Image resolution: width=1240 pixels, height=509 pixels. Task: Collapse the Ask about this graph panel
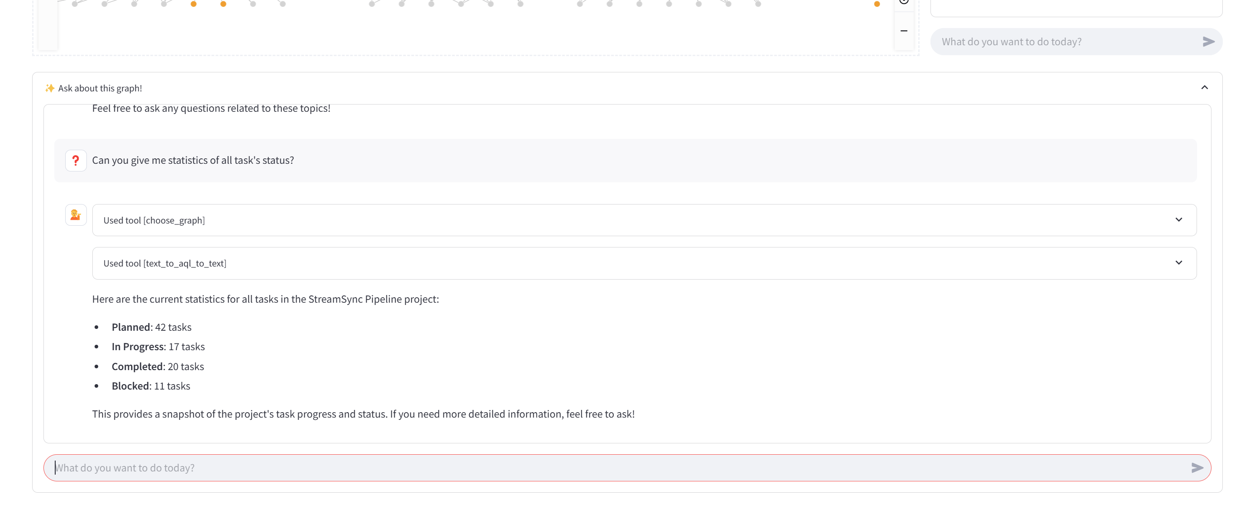[1204, 88]
